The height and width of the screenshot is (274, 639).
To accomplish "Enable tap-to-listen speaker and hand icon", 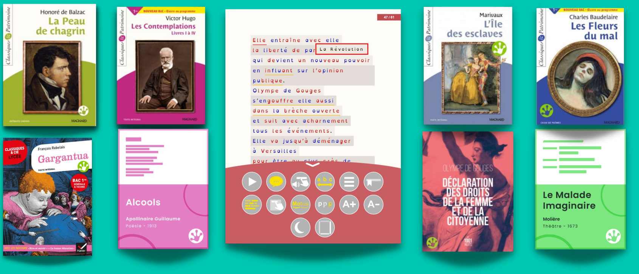I will tap(300, 182).
